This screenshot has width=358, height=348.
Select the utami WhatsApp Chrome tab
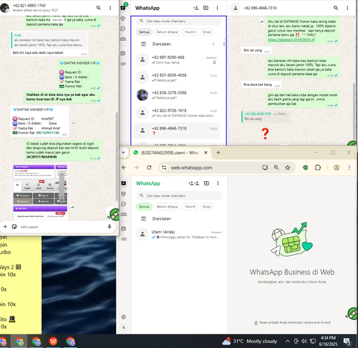[x=171, y=153]
